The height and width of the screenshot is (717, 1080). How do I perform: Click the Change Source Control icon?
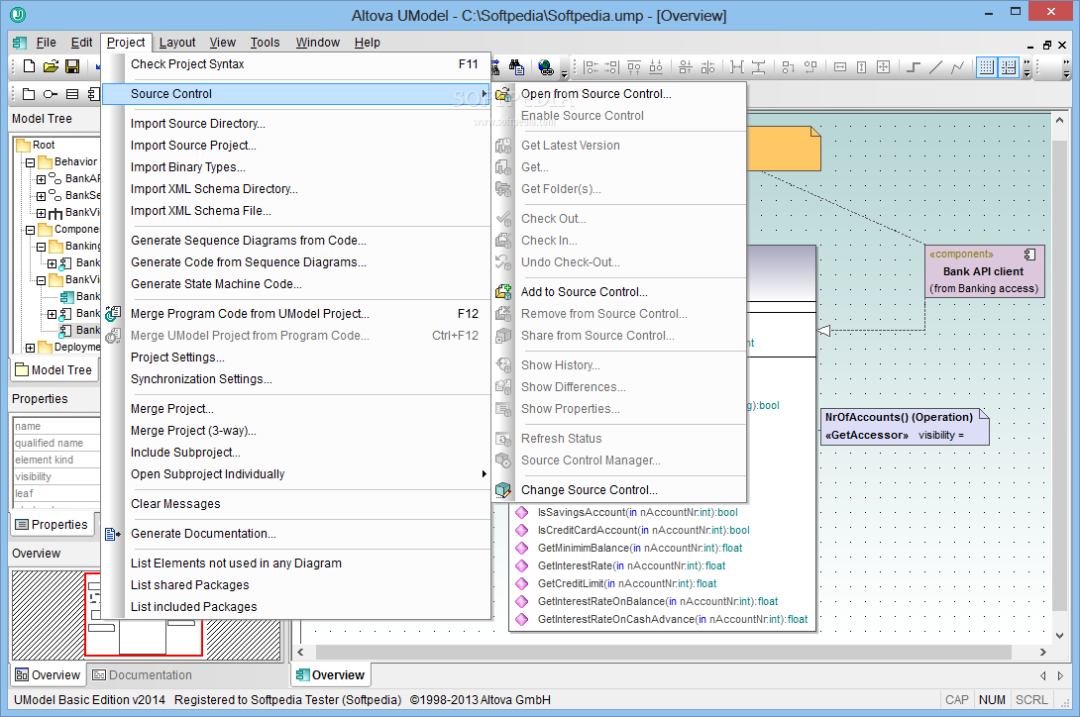pos(504,490)
